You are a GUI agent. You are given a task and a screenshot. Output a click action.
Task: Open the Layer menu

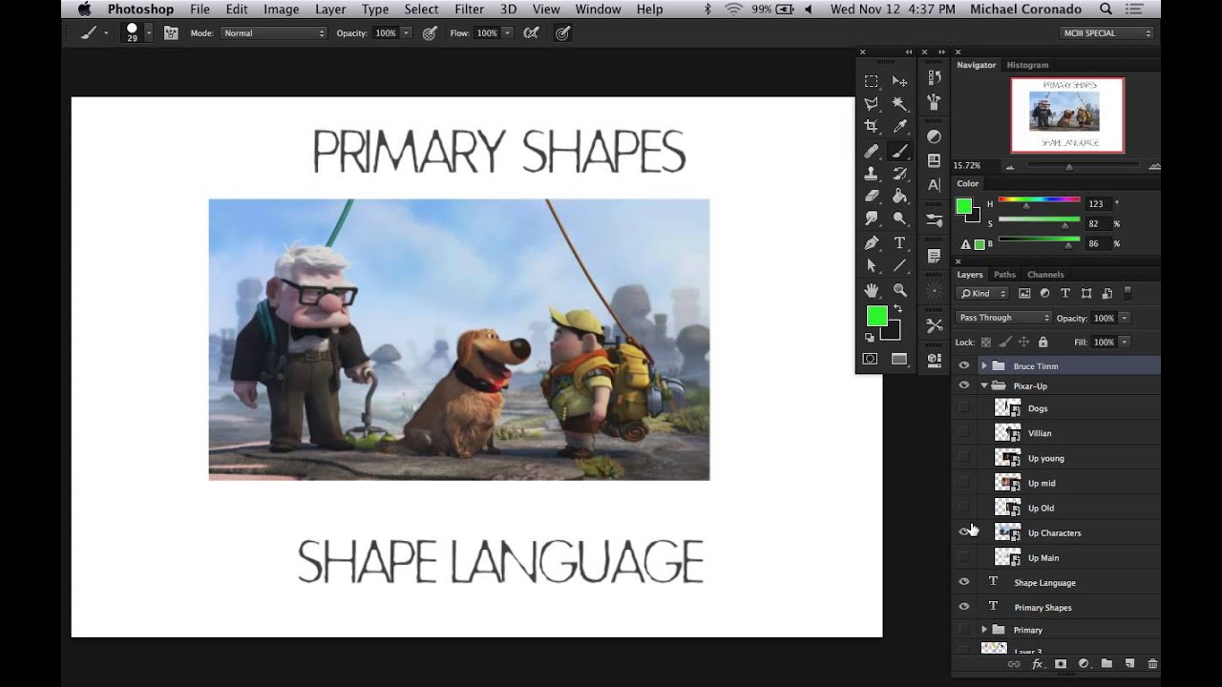tap(330, 10)
